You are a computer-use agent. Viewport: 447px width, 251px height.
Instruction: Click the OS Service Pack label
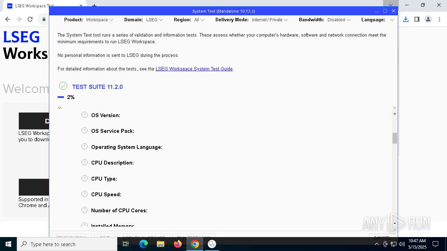(112, 131)
